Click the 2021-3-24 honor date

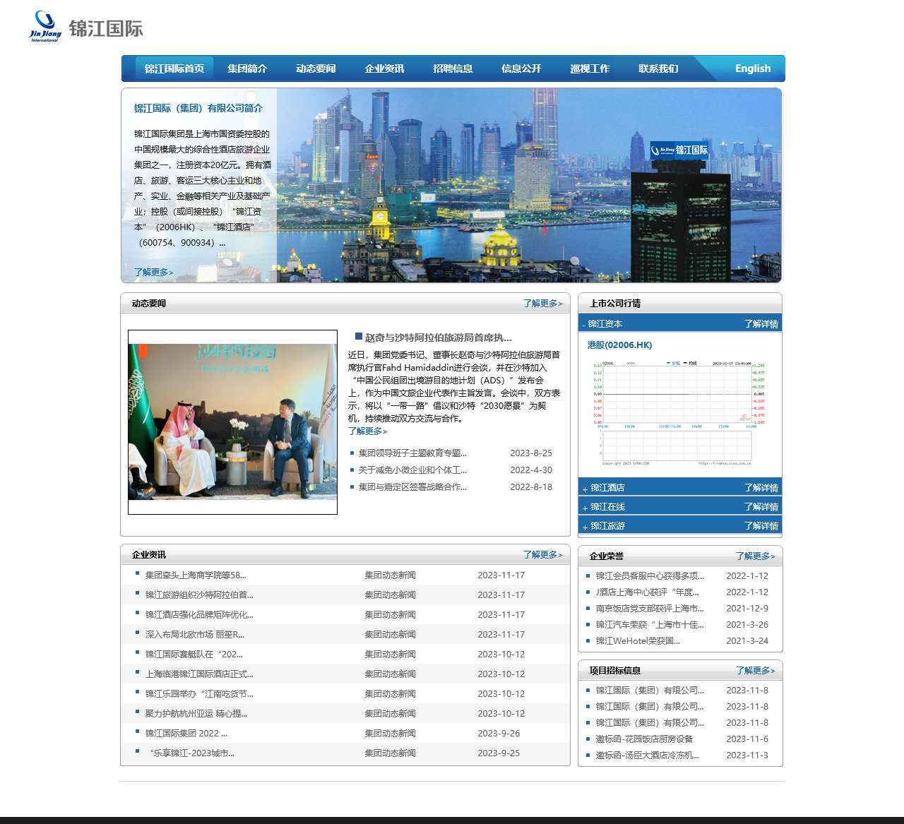tap(747, 641)
